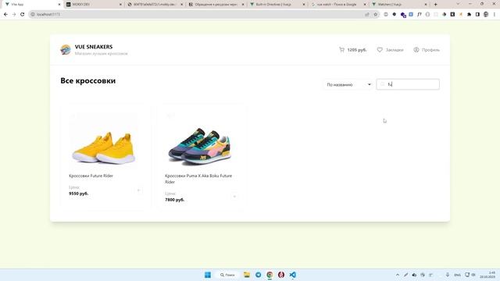Go forward in browser history
This screenshot has width=500, height=281.
click(x=14, y=14)
